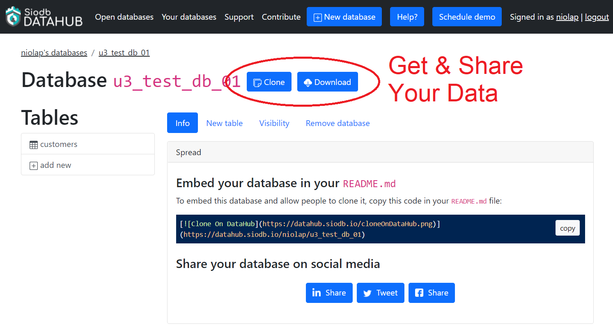613x330 pixels.
Task: Click the Siodb DataHub logo
Action: tap(44, 17)
